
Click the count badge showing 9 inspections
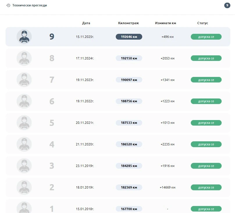227,6
